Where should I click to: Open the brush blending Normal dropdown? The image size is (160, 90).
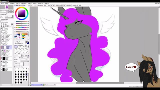coord(18,56)
